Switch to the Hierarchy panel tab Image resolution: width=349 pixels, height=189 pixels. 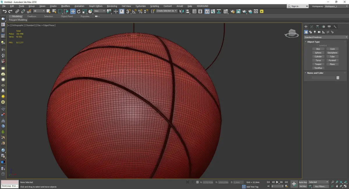[x=318, y=27]
